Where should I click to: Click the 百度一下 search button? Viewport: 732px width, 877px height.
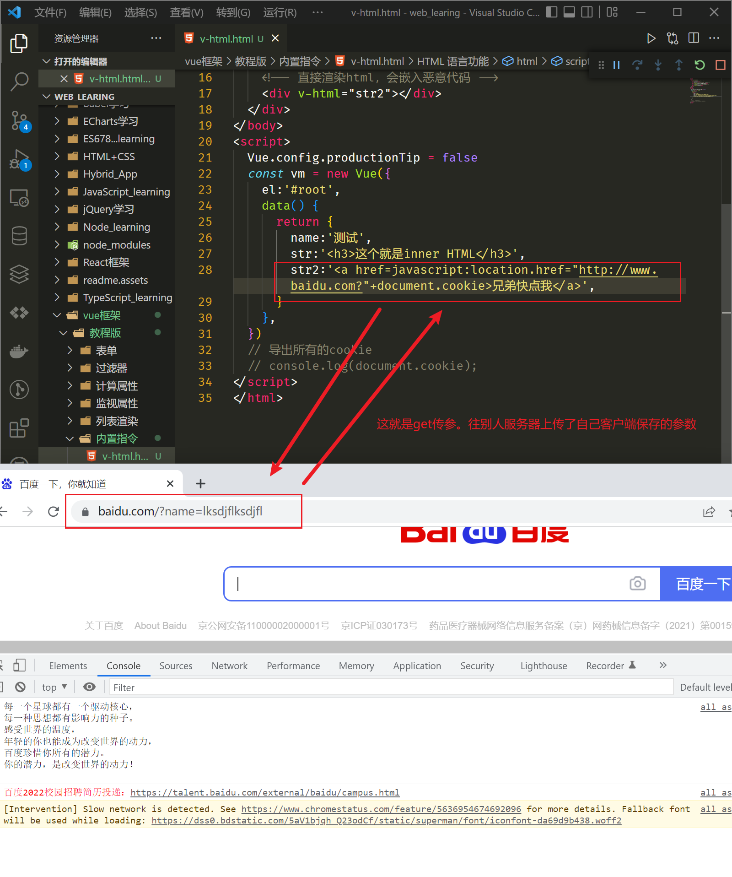(x=696, y=584)
